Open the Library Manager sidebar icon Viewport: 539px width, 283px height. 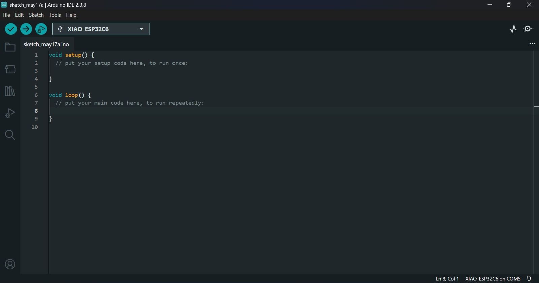10,91
